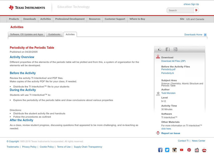Click the author stamp icon beside Todd Morstein
The height and width of the screenshot is (153, 214).
click(158, 94)
